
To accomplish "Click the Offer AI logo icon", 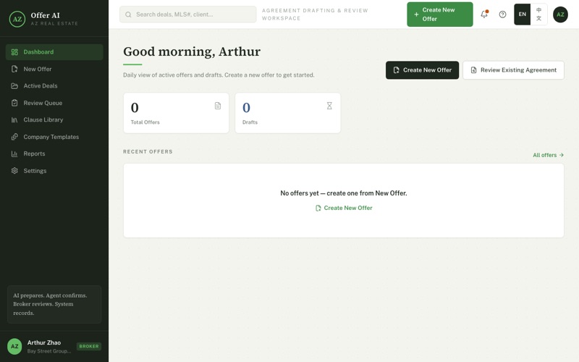I will pyautogui.click(x=17, y=20).
